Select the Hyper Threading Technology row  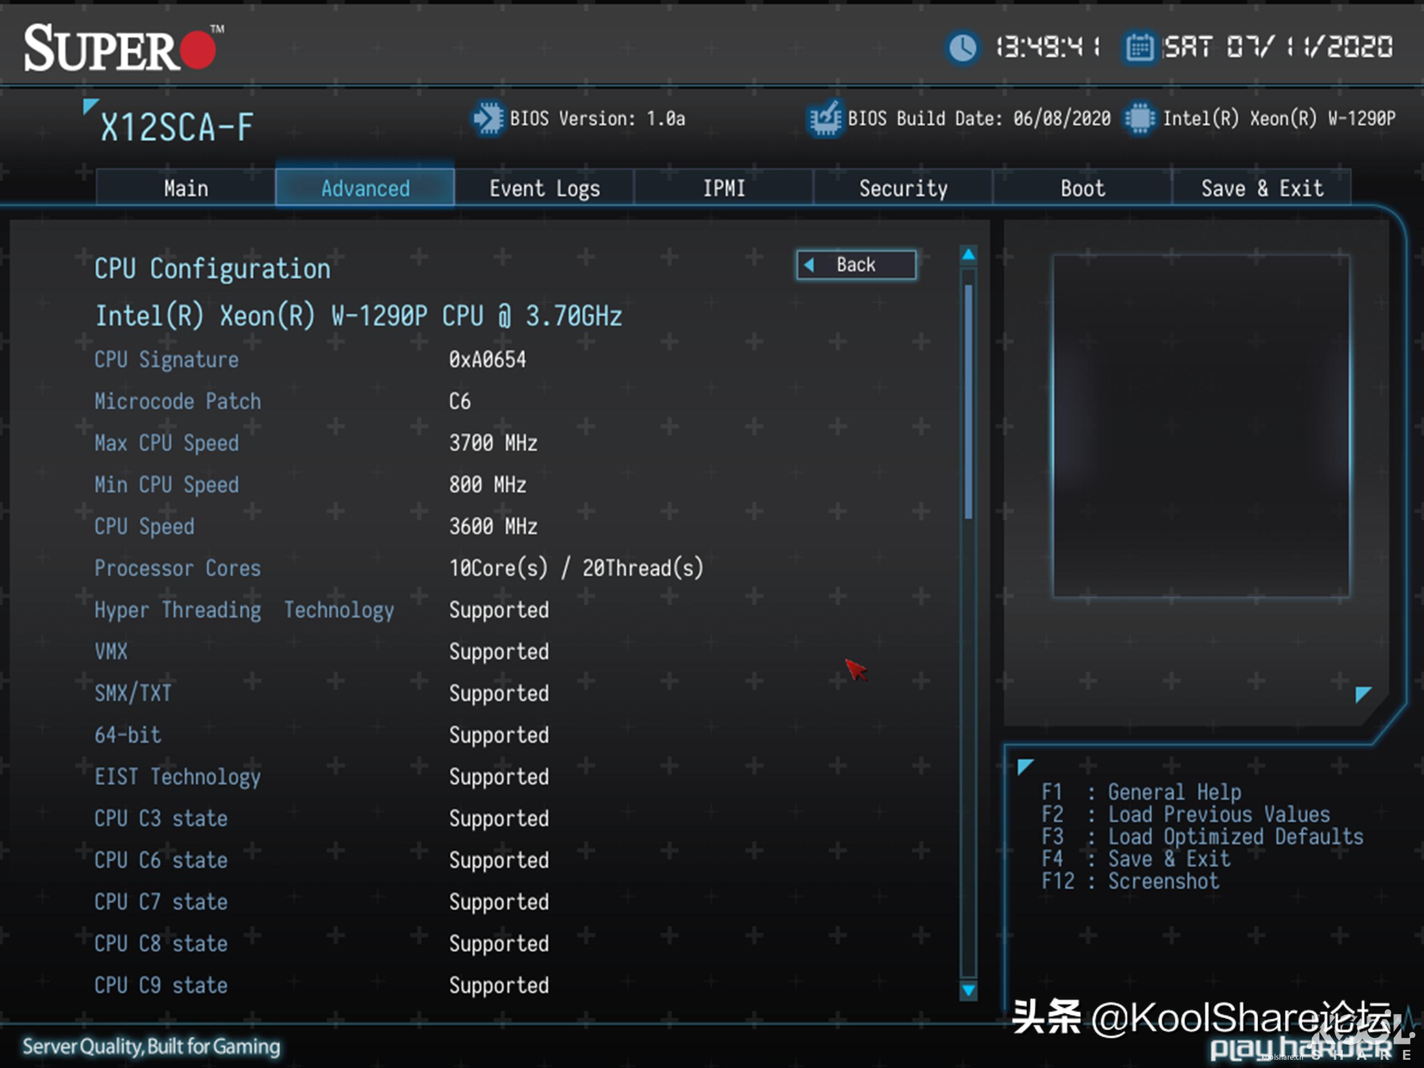point(245,610)
